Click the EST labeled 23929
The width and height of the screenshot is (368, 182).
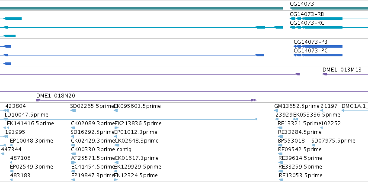pos(284,115)
